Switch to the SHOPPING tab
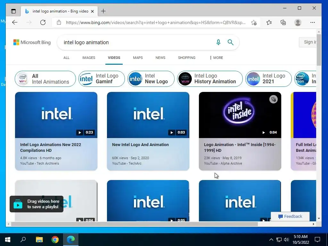The height and width of the screenshot is (246, 328). (x=187, y=58)
